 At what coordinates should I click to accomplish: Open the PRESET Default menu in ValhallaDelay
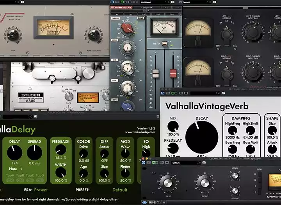tap(120, 190)
